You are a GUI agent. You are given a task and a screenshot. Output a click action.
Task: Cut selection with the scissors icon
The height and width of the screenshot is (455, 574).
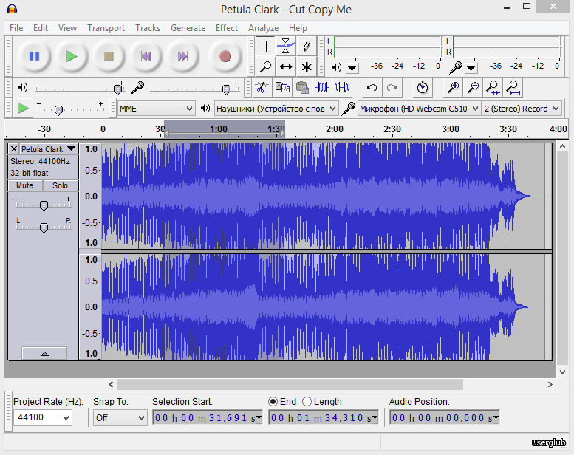[x=262, y=87]
